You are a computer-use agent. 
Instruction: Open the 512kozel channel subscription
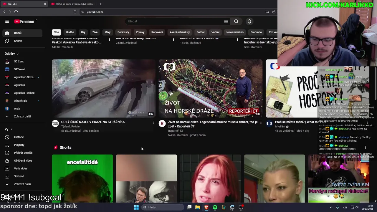(22, 69)
